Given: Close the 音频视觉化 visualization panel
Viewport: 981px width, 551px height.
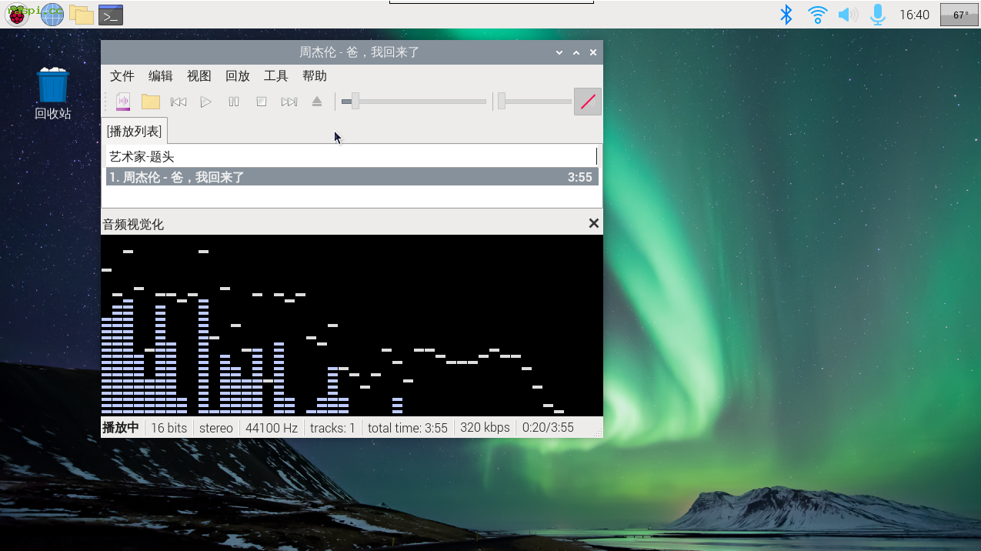Looking at the screenshot, I should 593,223.
